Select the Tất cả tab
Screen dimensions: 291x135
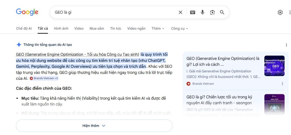pos(43,28)
